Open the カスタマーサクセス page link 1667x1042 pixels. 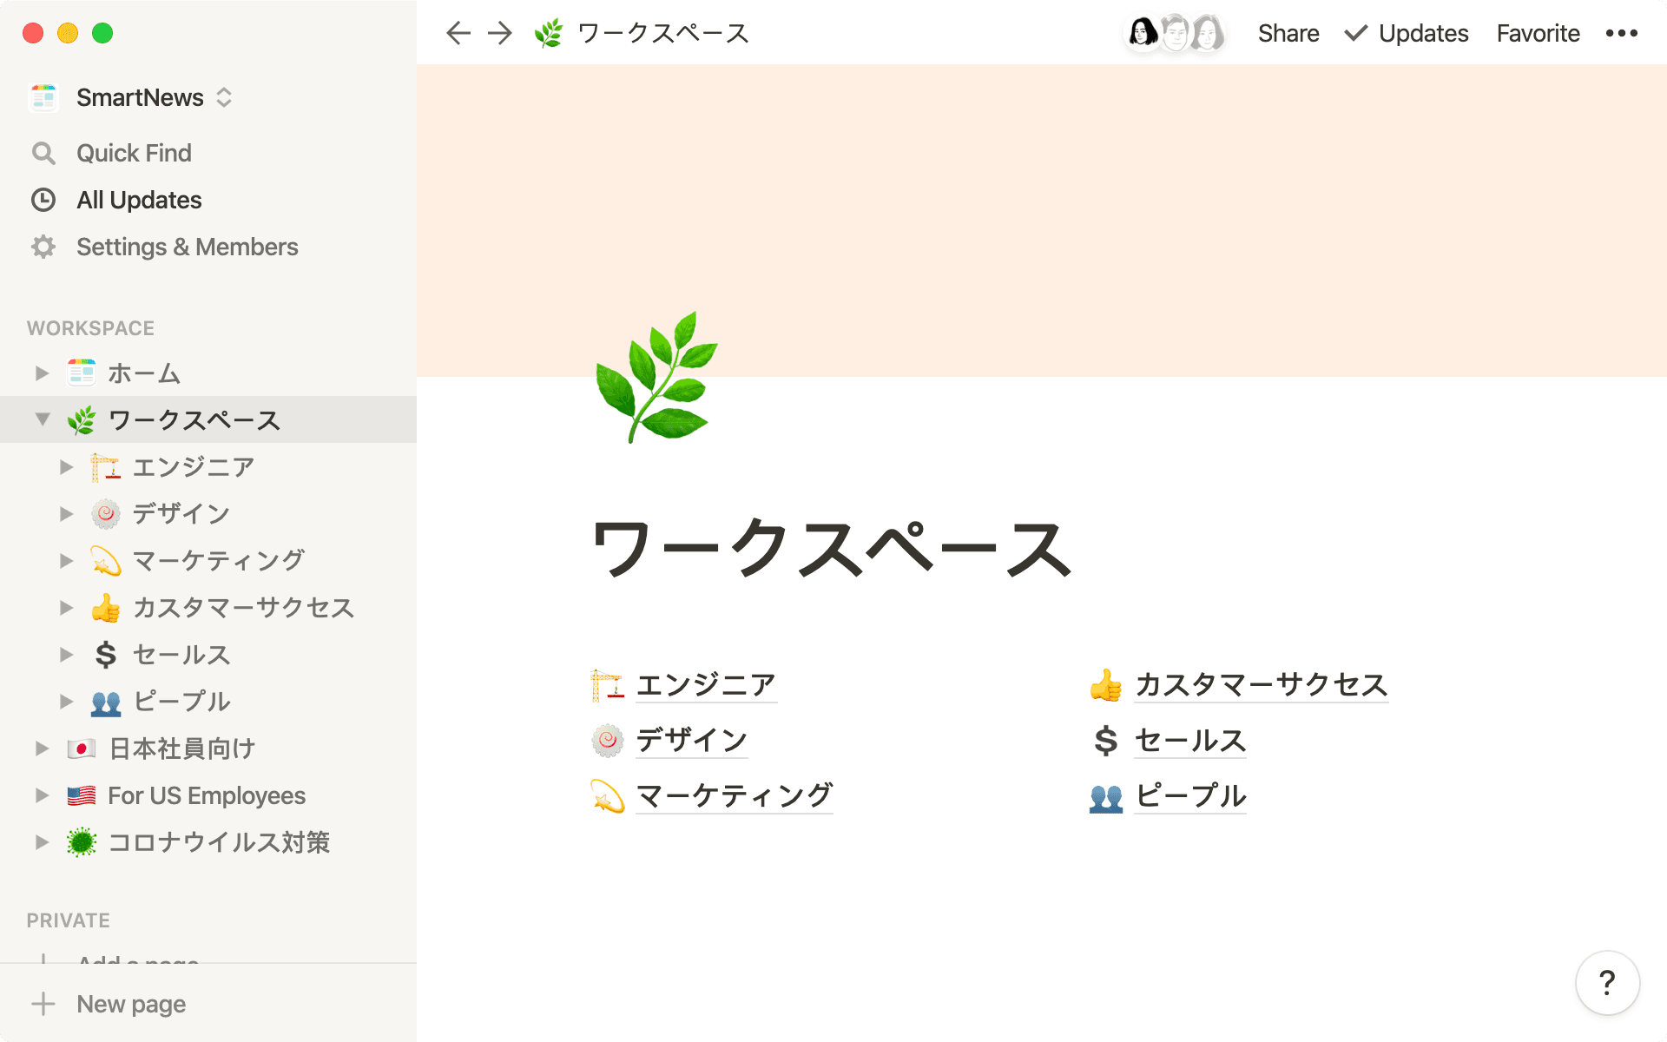coord(1261,685)
